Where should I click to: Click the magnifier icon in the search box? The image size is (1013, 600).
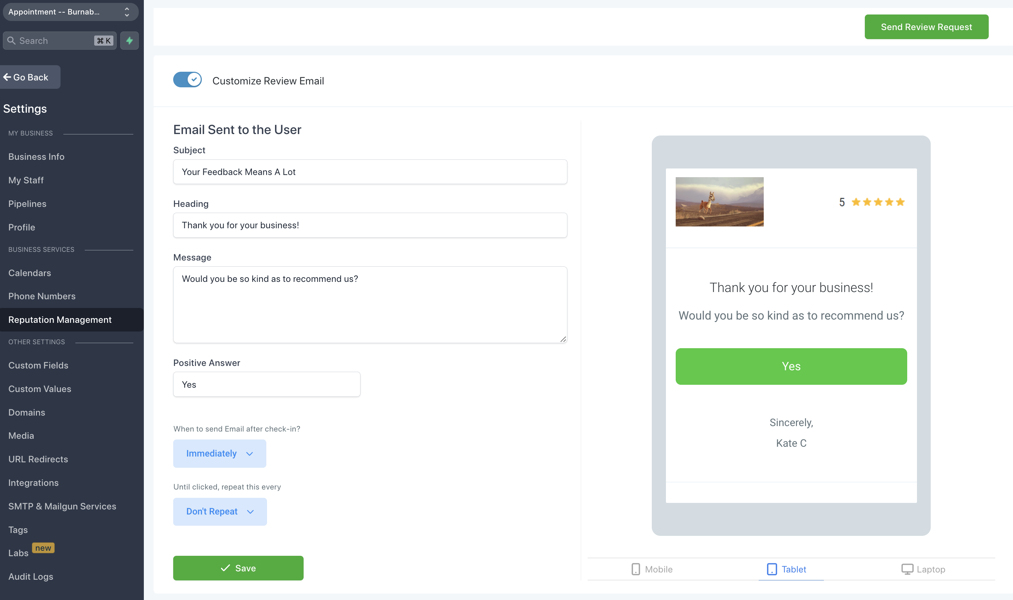11,41
